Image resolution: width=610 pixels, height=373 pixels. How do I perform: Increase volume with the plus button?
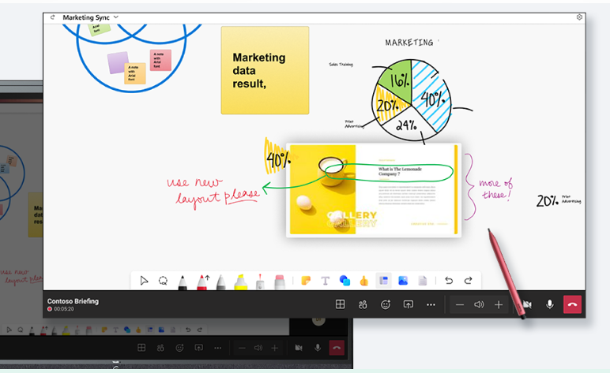tap(499, 304)
